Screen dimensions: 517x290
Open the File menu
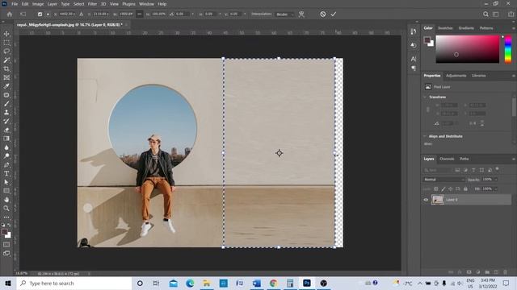point(15,4)
